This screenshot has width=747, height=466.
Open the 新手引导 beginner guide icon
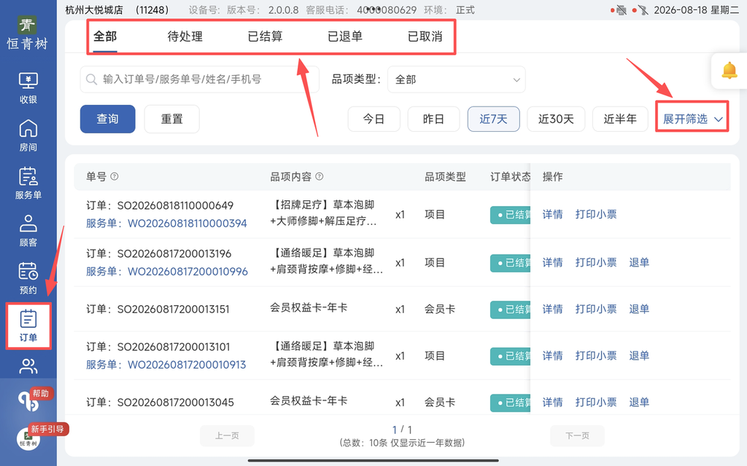click(x=28, y=438)
